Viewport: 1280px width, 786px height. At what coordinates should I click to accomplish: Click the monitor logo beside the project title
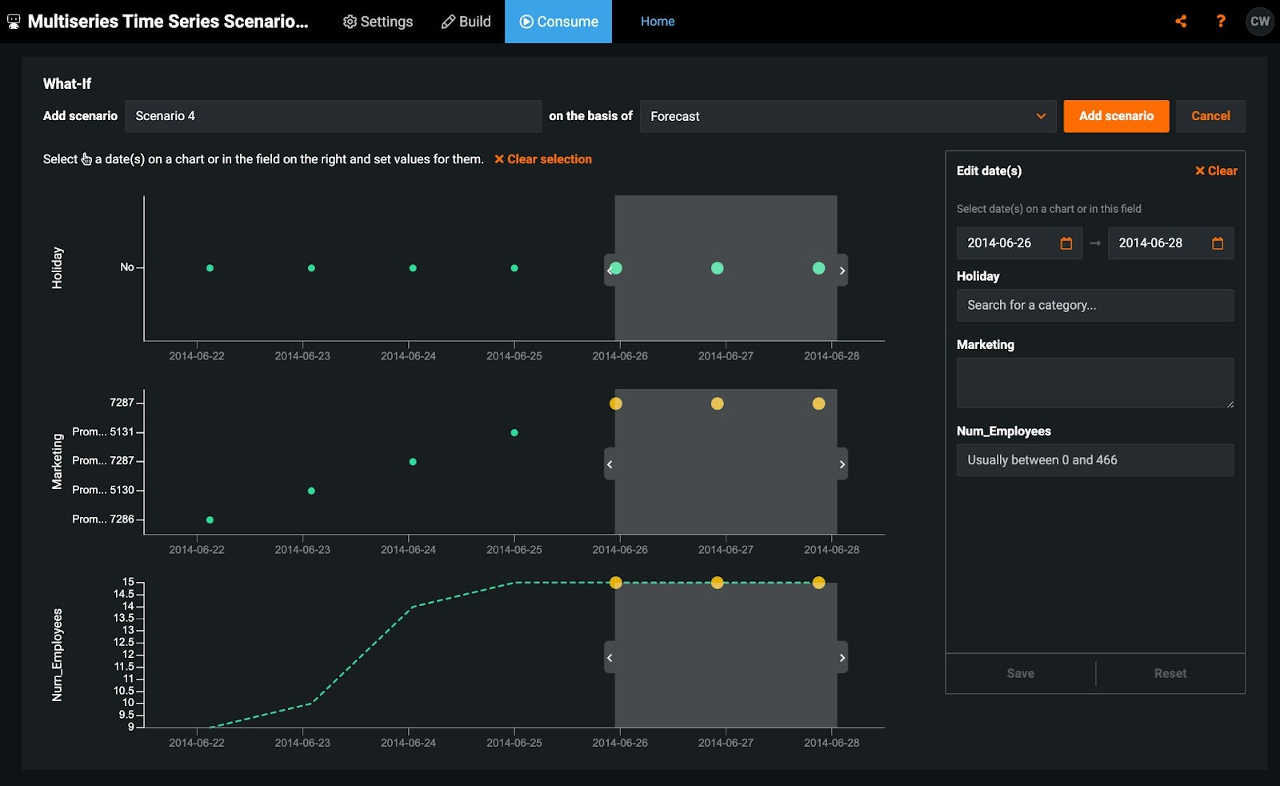click(x=12, y=22)
